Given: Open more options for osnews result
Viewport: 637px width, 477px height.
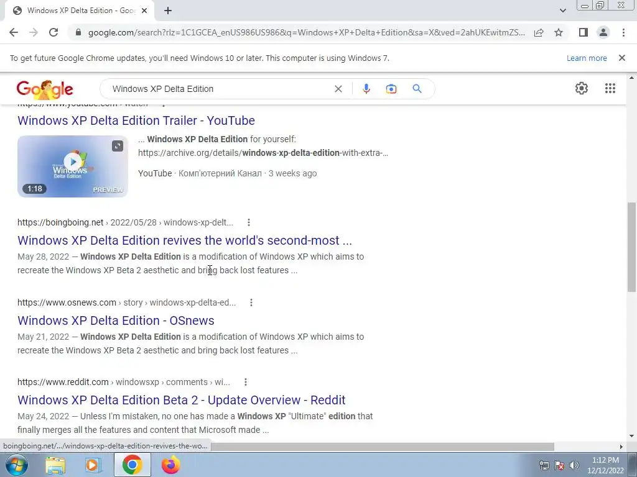Looking at the screenshot, I should click(x=251, y=302).
